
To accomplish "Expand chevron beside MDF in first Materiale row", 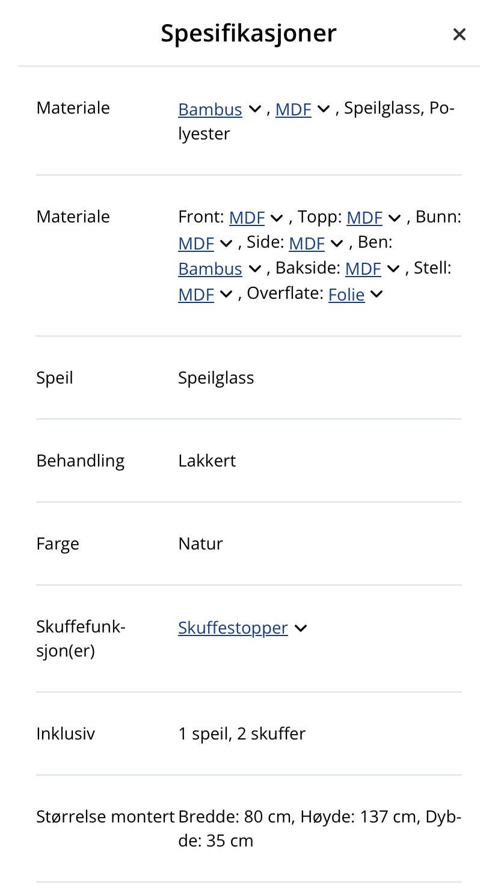I will click(324, 109).
